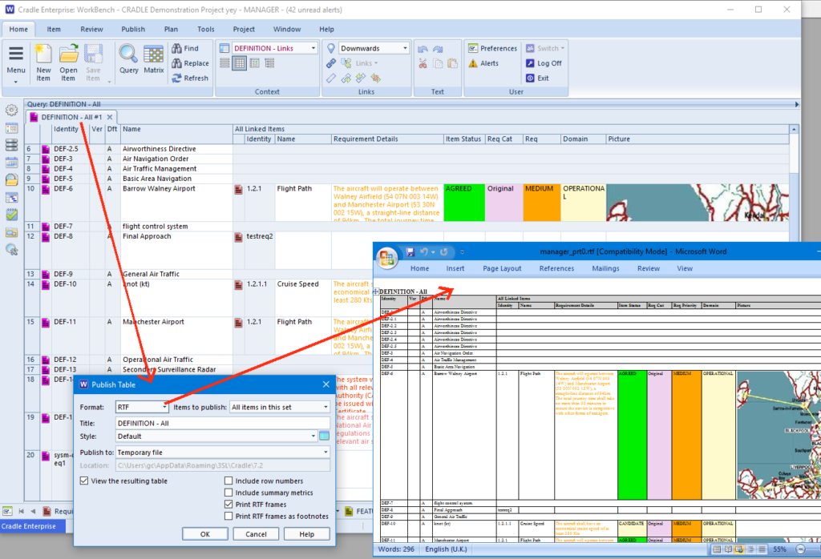Click the gear icon in left sidebar
The height and width of the screenshot is (559, 821).
coord(11,111)
